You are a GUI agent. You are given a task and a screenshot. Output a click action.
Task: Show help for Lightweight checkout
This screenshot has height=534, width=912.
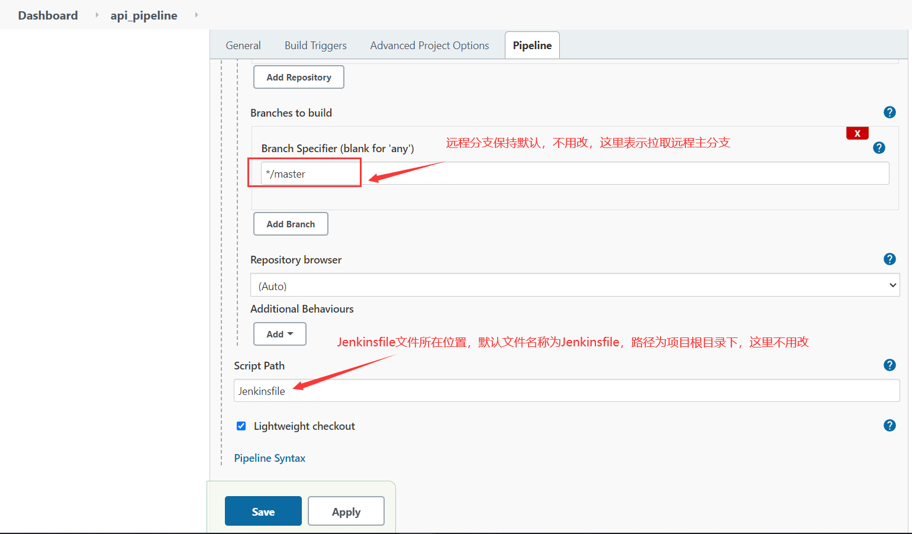889,426
